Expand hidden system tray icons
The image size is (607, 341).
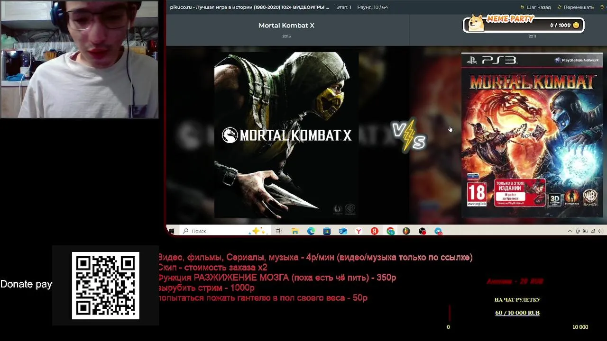(570, 231)
